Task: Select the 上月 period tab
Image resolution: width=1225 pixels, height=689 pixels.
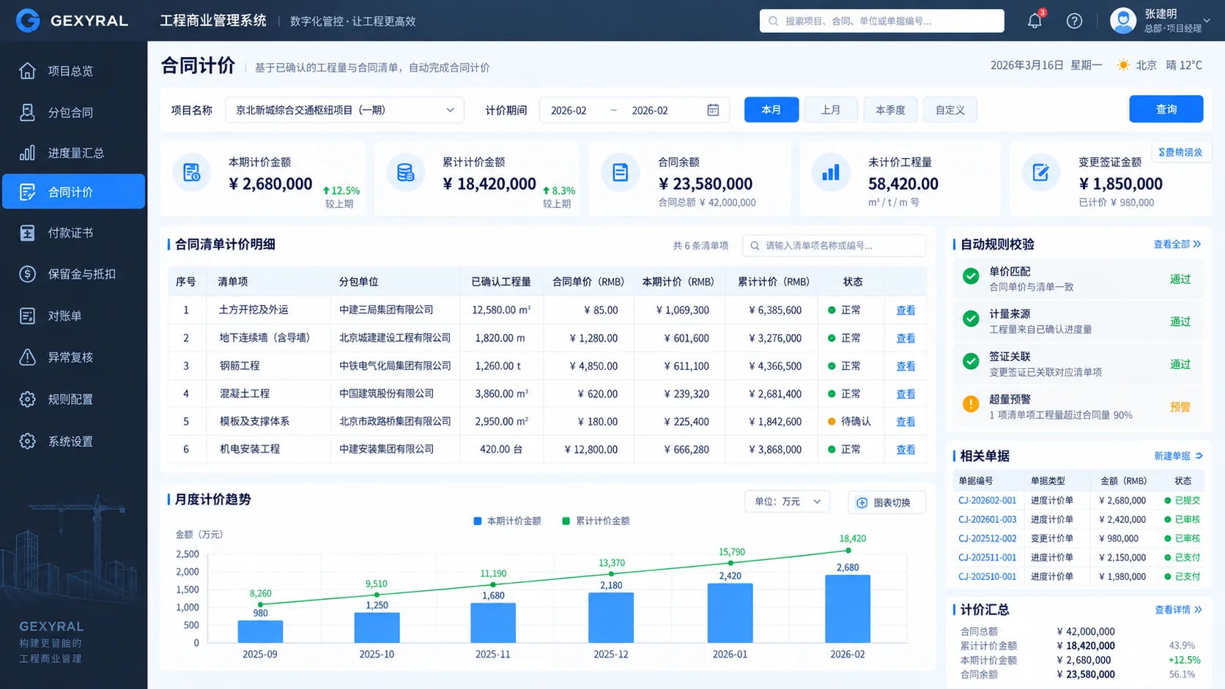Action: (831, 110)
